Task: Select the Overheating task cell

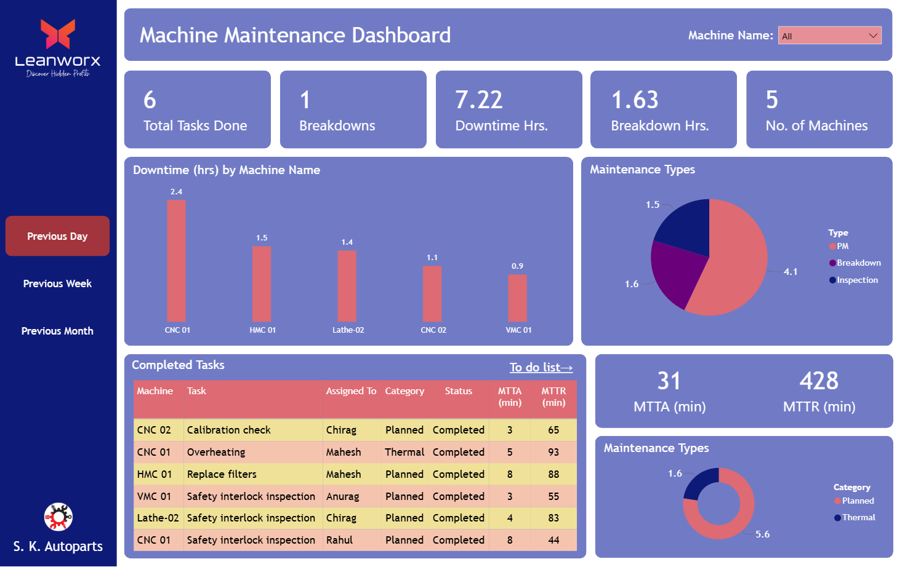Action: (x=253, y=452)
